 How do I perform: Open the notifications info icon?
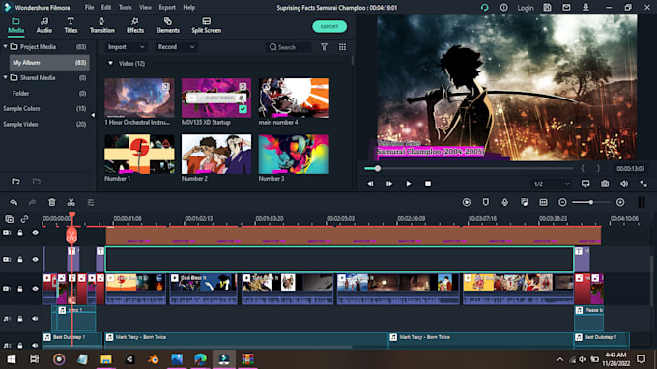click(x=504, y=7)
